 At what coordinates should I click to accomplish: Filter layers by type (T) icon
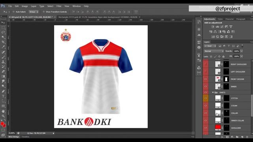(229, 46)
